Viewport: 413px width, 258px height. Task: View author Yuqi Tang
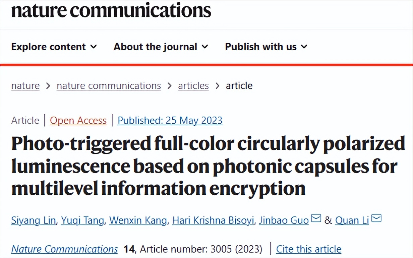[82, 220]
